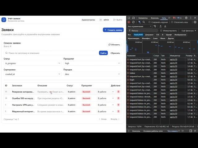The height and width of the screenshot is (148, 198).
Task: Click the shield app logo icon
Action: tap(4, 20)
